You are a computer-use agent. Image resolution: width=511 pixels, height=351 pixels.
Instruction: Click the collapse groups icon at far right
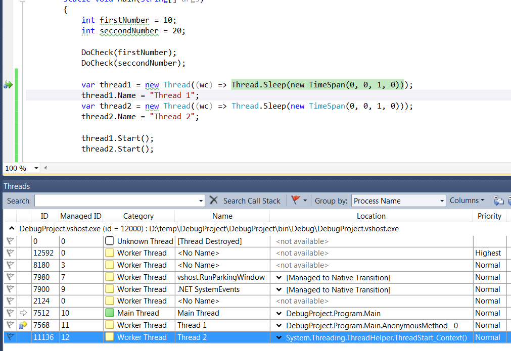click(508, 201)
